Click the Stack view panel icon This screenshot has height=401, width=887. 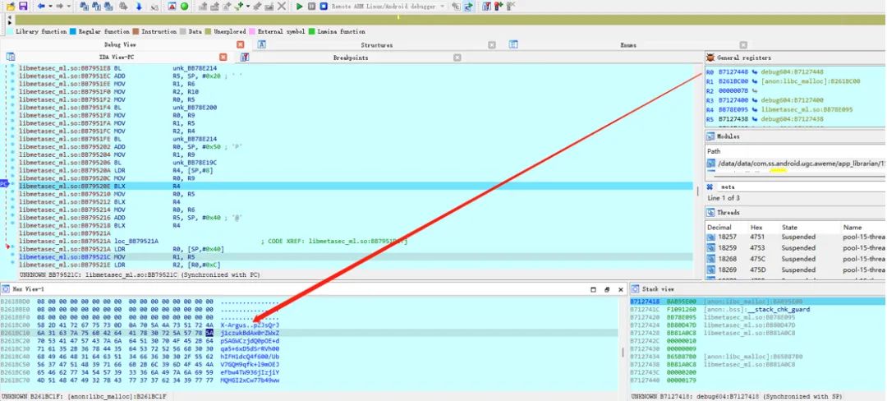[635, 288]
